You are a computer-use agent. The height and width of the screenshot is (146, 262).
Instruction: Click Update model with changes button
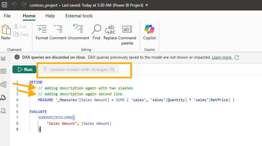tap(79, 69)
